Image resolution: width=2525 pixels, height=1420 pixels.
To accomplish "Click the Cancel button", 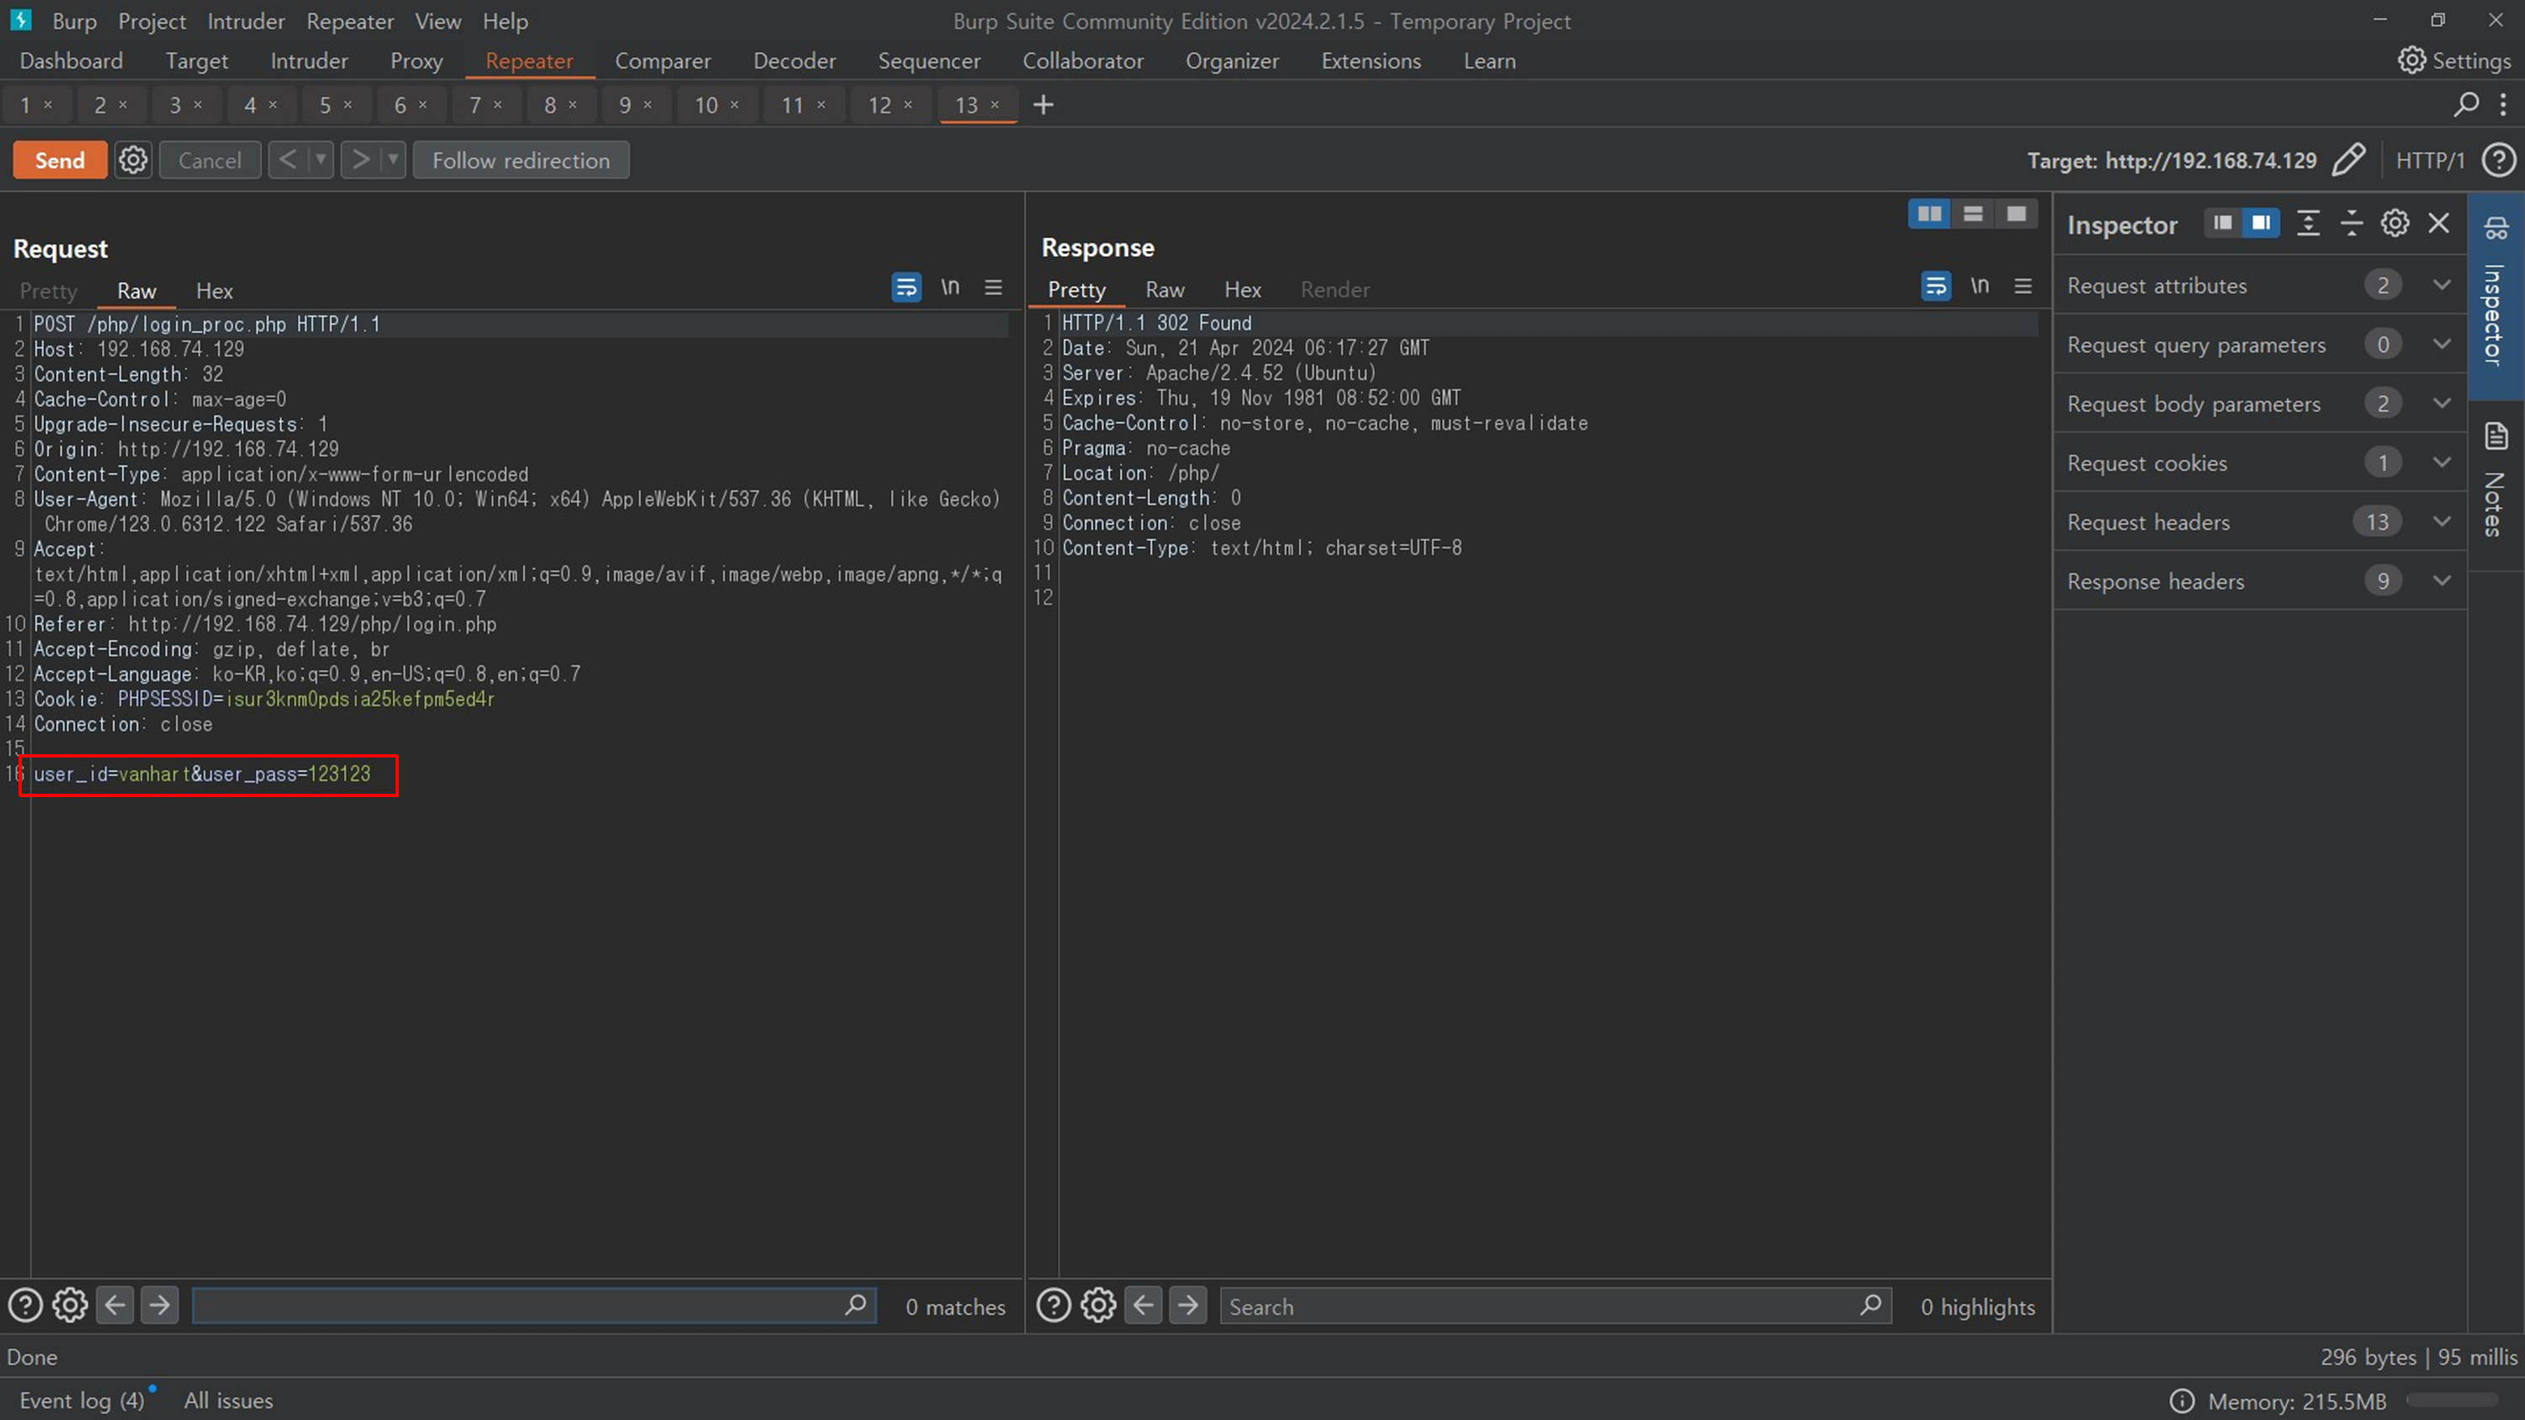I will (x=210, y=160).
